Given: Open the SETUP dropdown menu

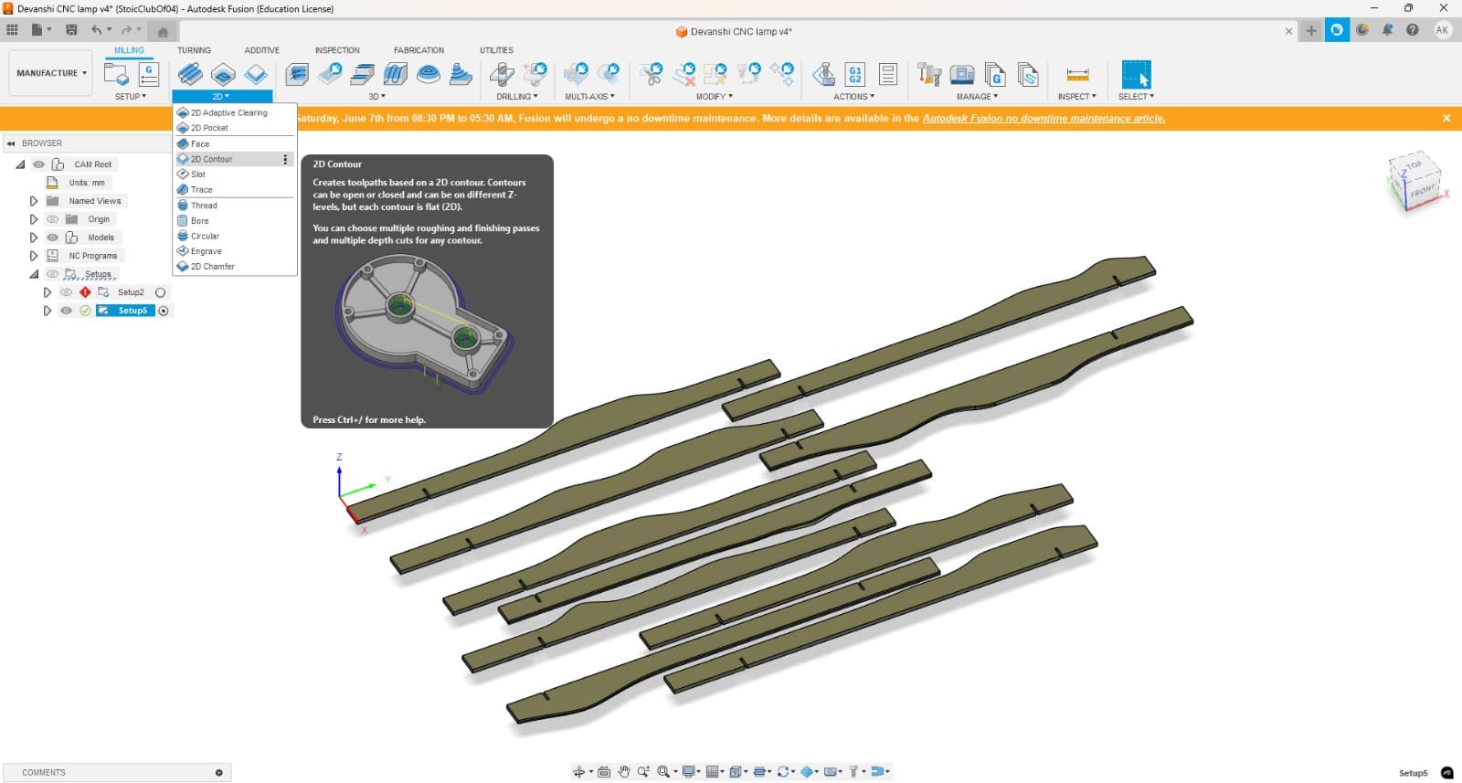Looking at the screenshot, I should pyautogui.click(x=131, y=96).
